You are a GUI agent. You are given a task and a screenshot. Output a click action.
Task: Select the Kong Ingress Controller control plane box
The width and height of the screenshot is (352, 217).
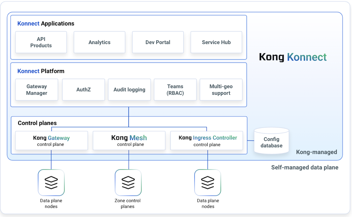tap(206, 140)
